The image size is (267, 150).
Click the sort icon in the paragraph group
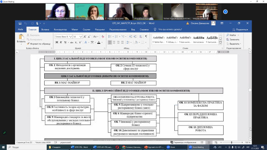pos(141,36)
